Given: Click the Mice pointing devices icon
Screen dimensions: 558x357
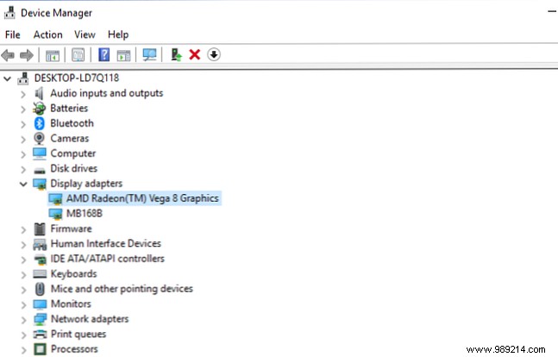Looking at the screenshot, I should coord(40,289).
